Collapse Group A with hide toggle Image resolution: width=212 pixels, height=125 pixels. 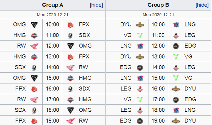(x=96, y=5)
